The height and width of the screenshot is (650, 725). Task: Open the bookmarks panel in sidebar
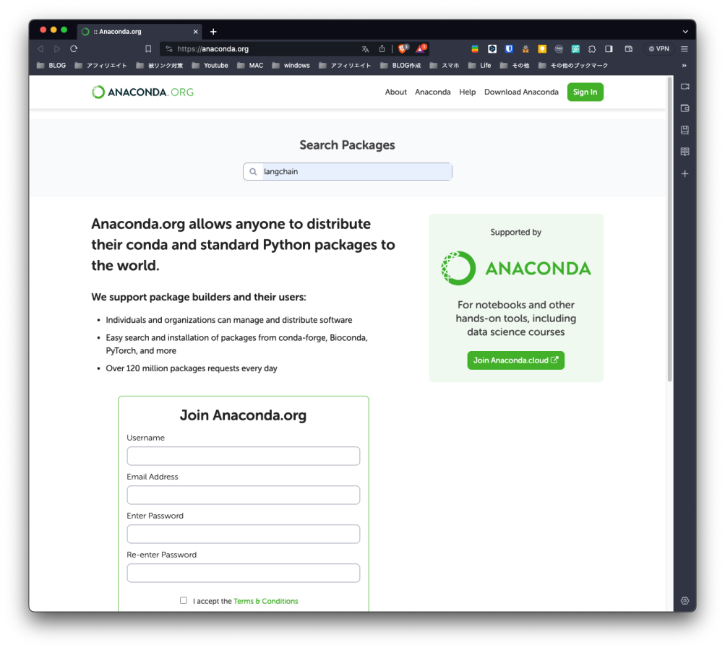click(685, 130)
